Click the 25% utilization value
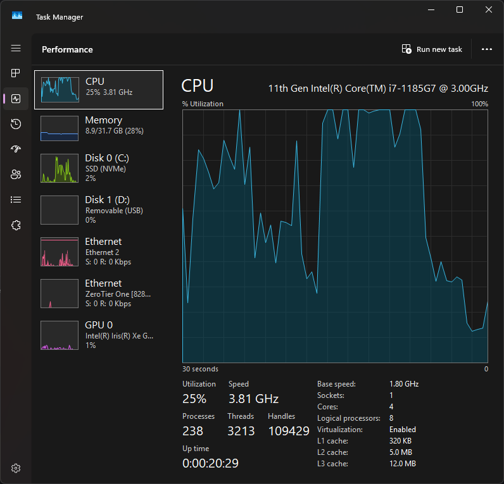Screen dimensions: 504x484 194,399
